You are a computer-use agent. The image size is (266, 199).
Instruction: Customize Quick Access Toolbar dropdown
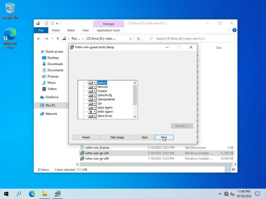pos(57,24)
